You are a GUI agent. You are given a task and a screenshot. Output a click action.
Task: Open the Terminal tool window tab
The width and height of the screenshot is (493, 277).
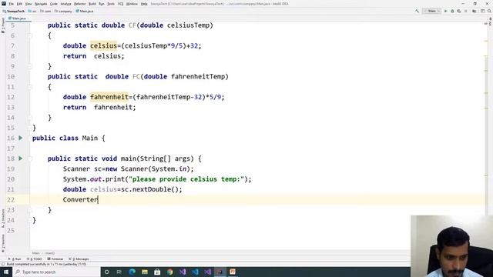55,259
